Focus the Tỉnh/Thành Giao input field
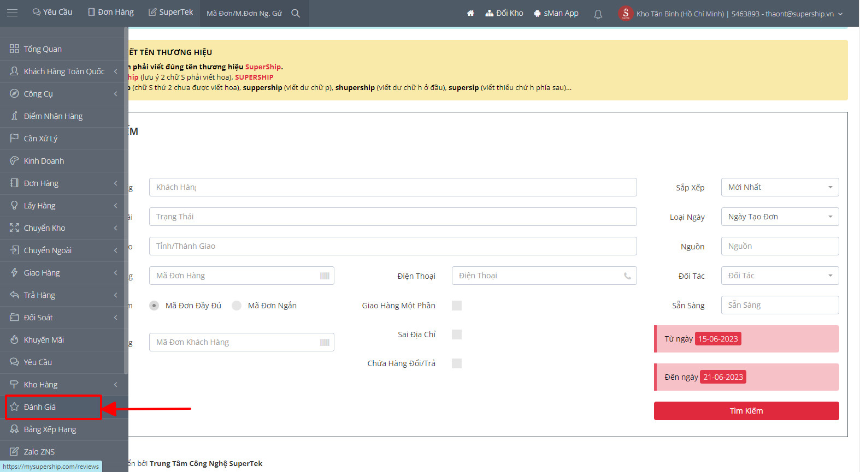Viewport: 860px width, 472px height. (x=393, y=246)
